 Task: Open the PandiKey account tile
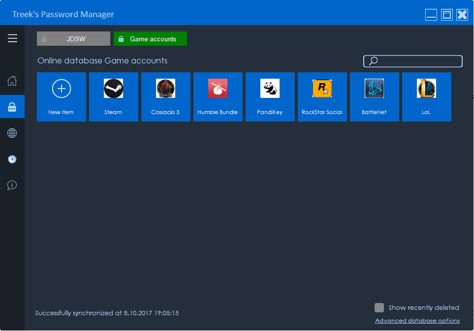(270, 96)
